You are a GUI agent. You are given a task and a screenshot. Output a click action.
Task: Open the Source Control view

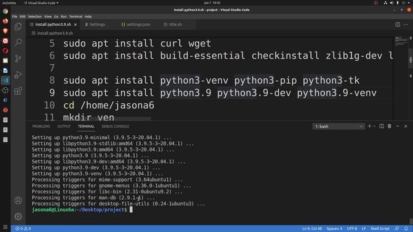[x=18, y=59]
